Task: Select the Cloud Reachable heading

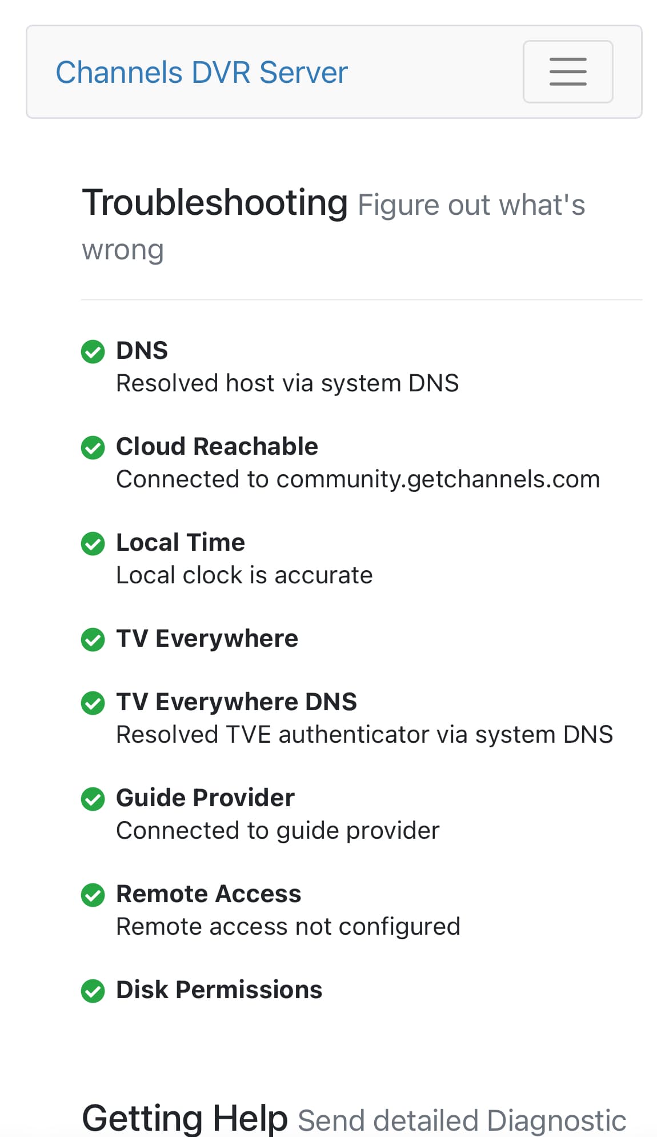Action: pos(217,446)
